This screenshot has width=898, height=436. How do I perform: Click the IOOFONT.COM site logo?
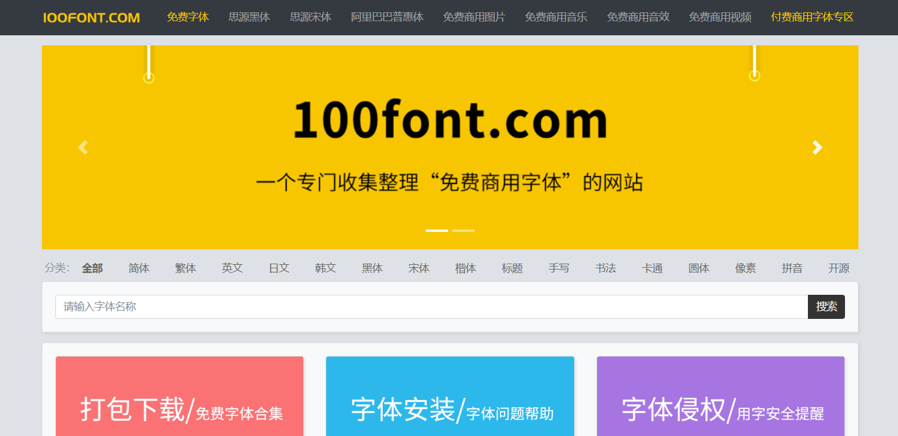(91, 18)
